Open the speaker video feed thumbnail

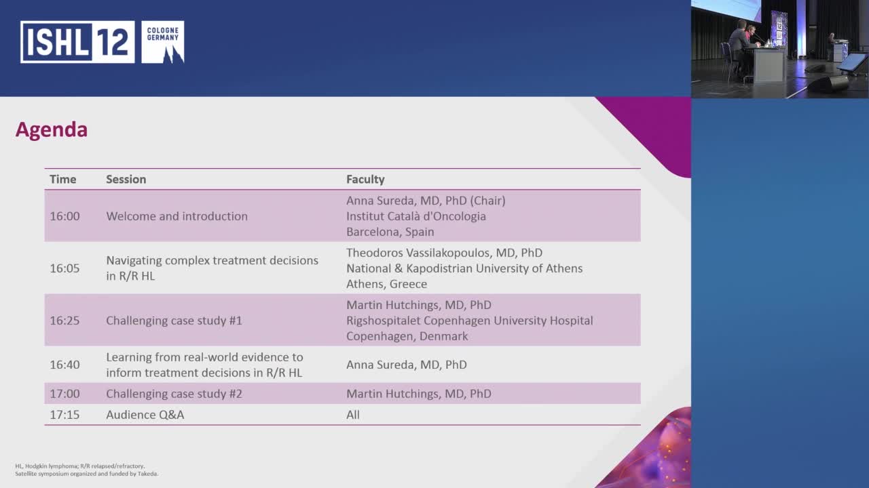779,47
